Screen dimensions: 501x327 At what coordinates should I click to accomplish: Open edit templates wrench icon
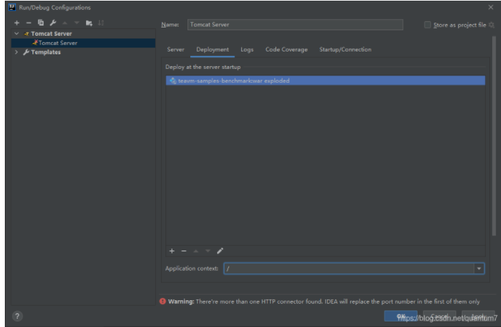pyautogui.click(x=52, y=23)
